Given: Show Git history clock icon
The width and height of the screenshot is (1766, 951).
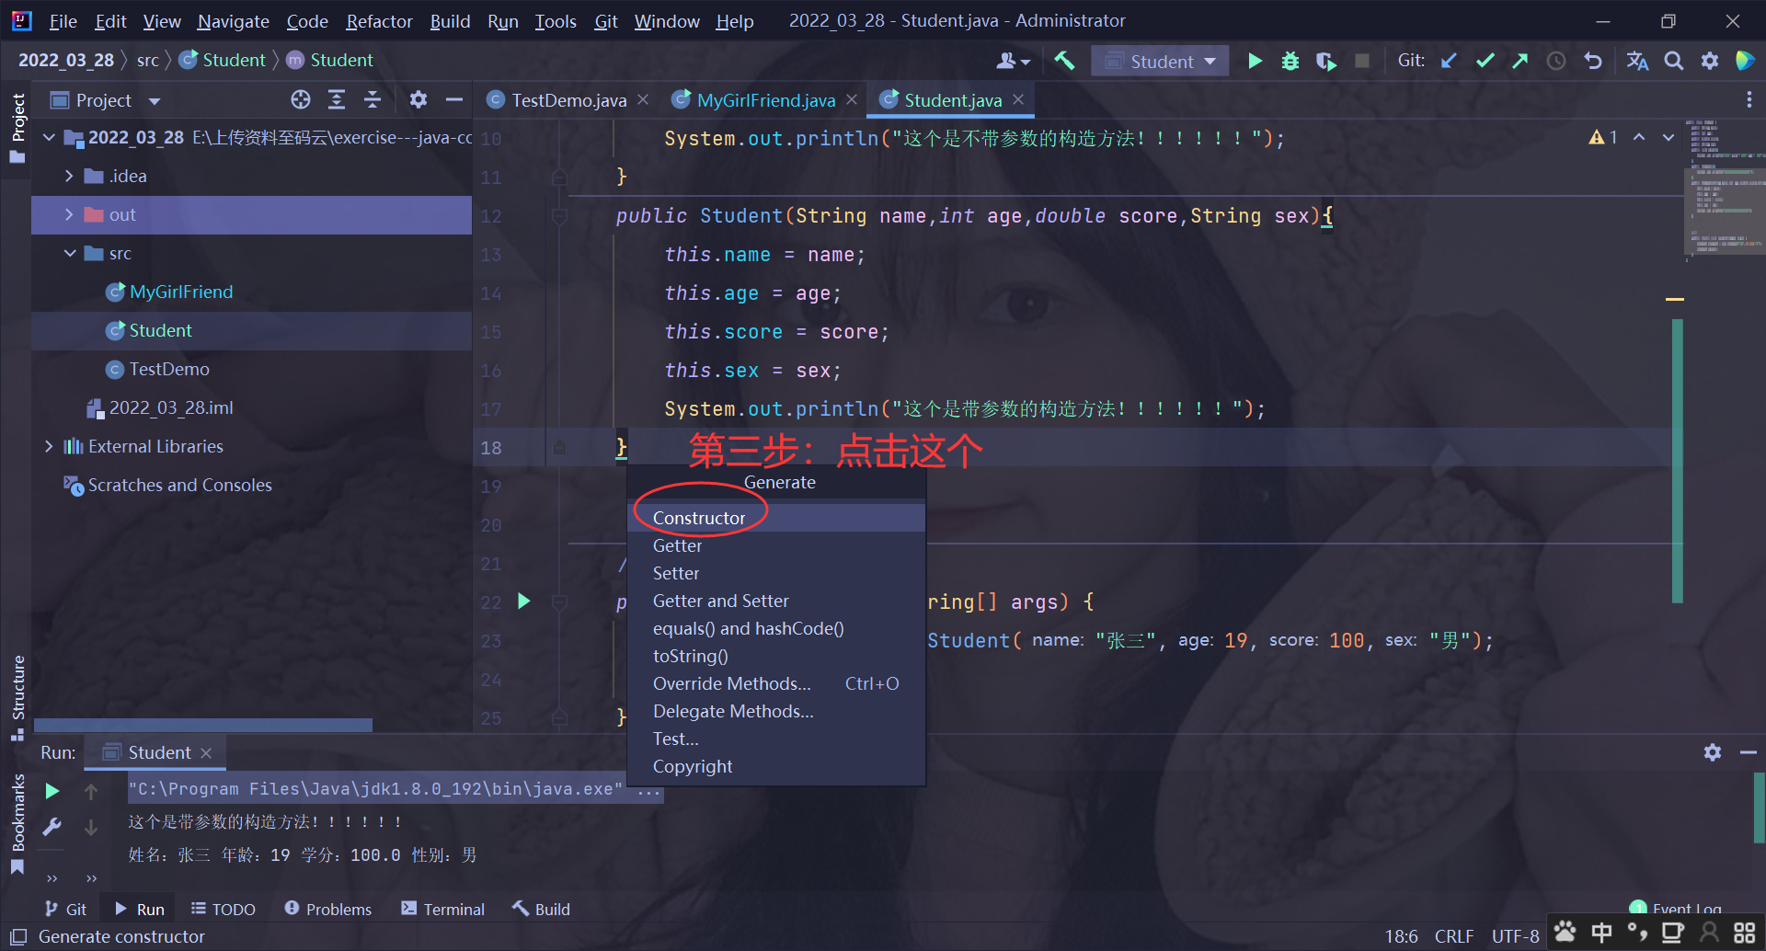Looking at the screenshot, I should click(x=1556, y=62).
